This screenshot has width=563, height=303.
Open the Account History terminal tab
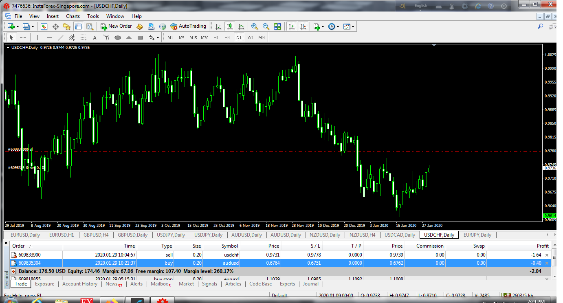[x=80, y=284]
